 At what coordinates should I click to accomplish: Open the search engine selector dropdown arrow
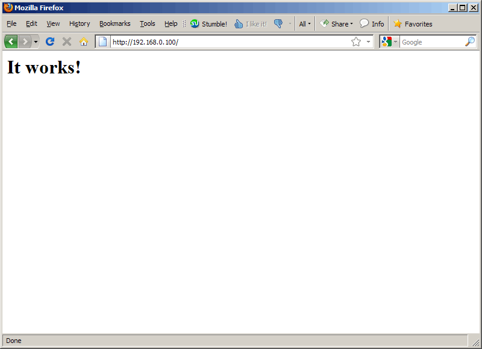(395, 42)
